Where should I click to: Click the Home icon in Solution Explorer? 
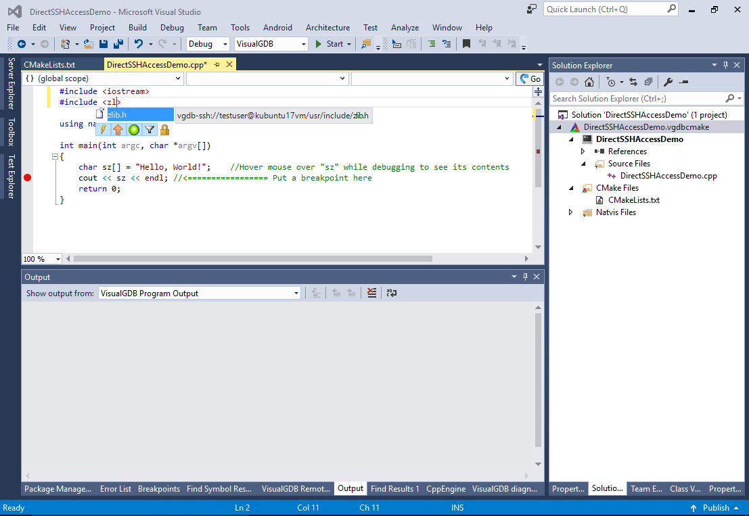click(589, 82)
